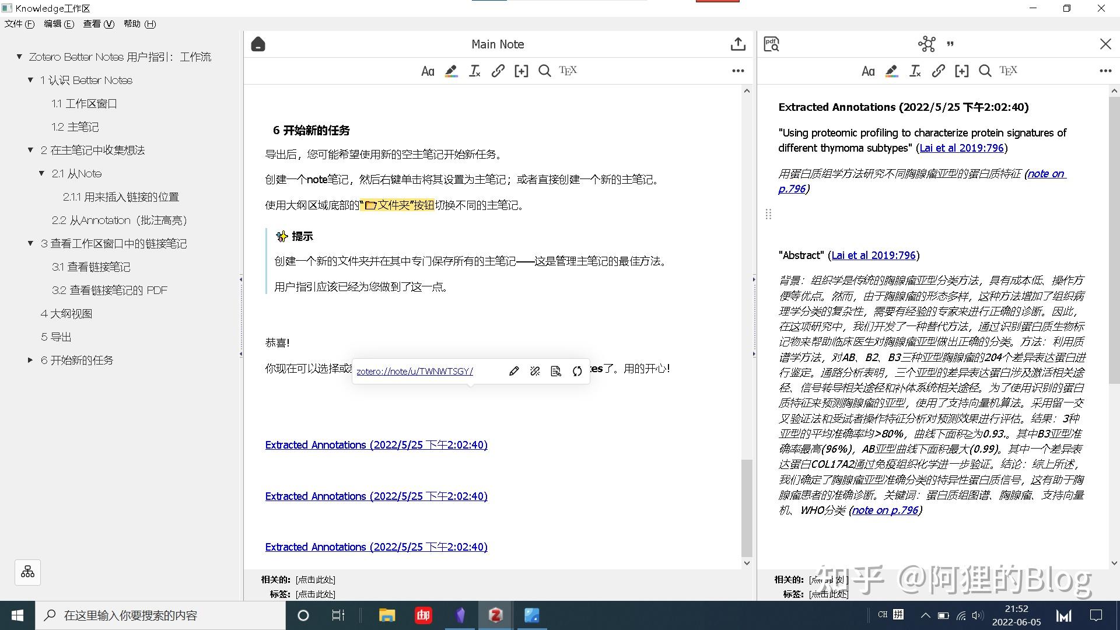The height and width of the screenshot is (630, 1120).
Task: Click the first Extracted Annotations link
Action: coord(376,444)
